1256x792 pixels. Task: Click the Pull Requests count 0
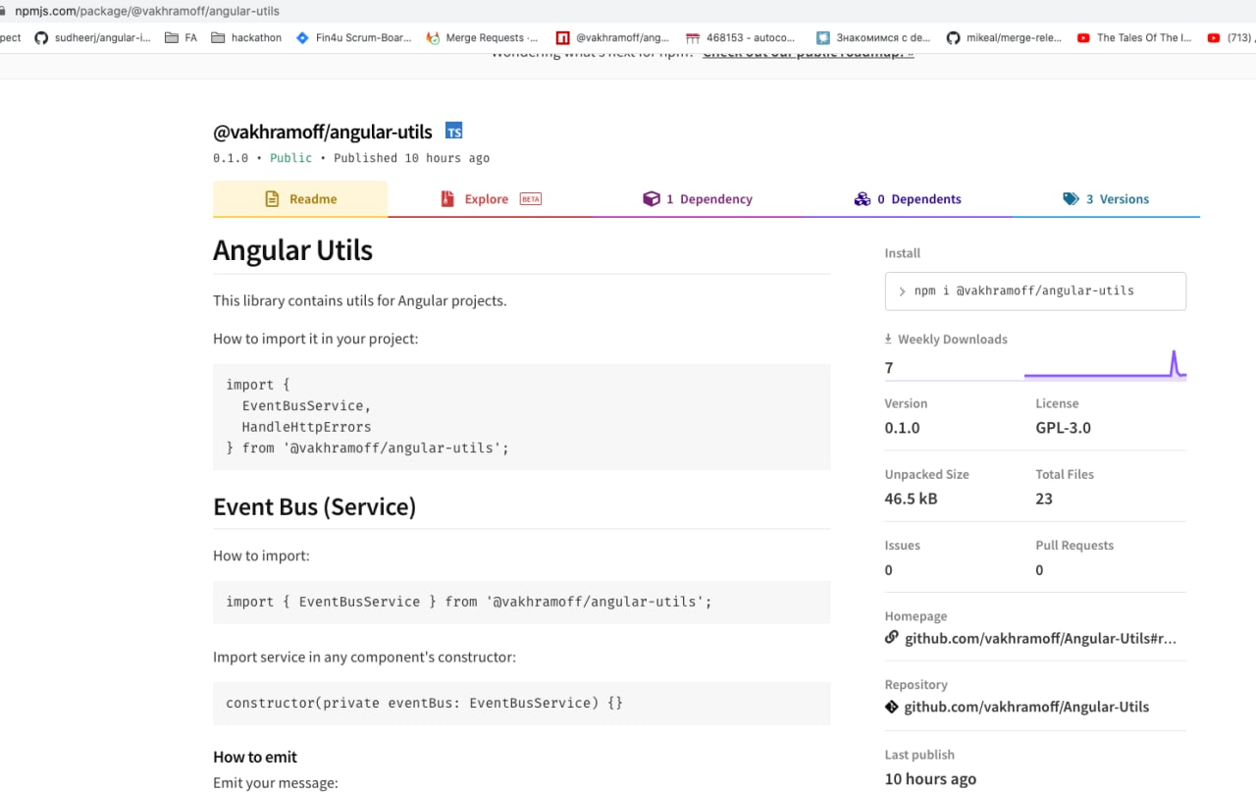[1039, 570]
